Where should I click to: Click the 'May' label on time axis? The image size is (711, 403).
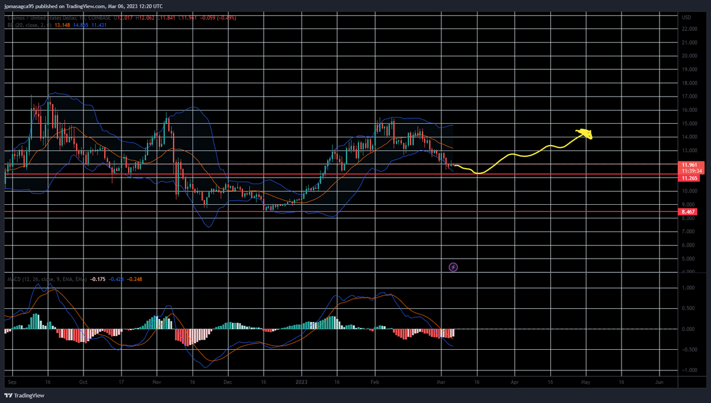(585, 383)
